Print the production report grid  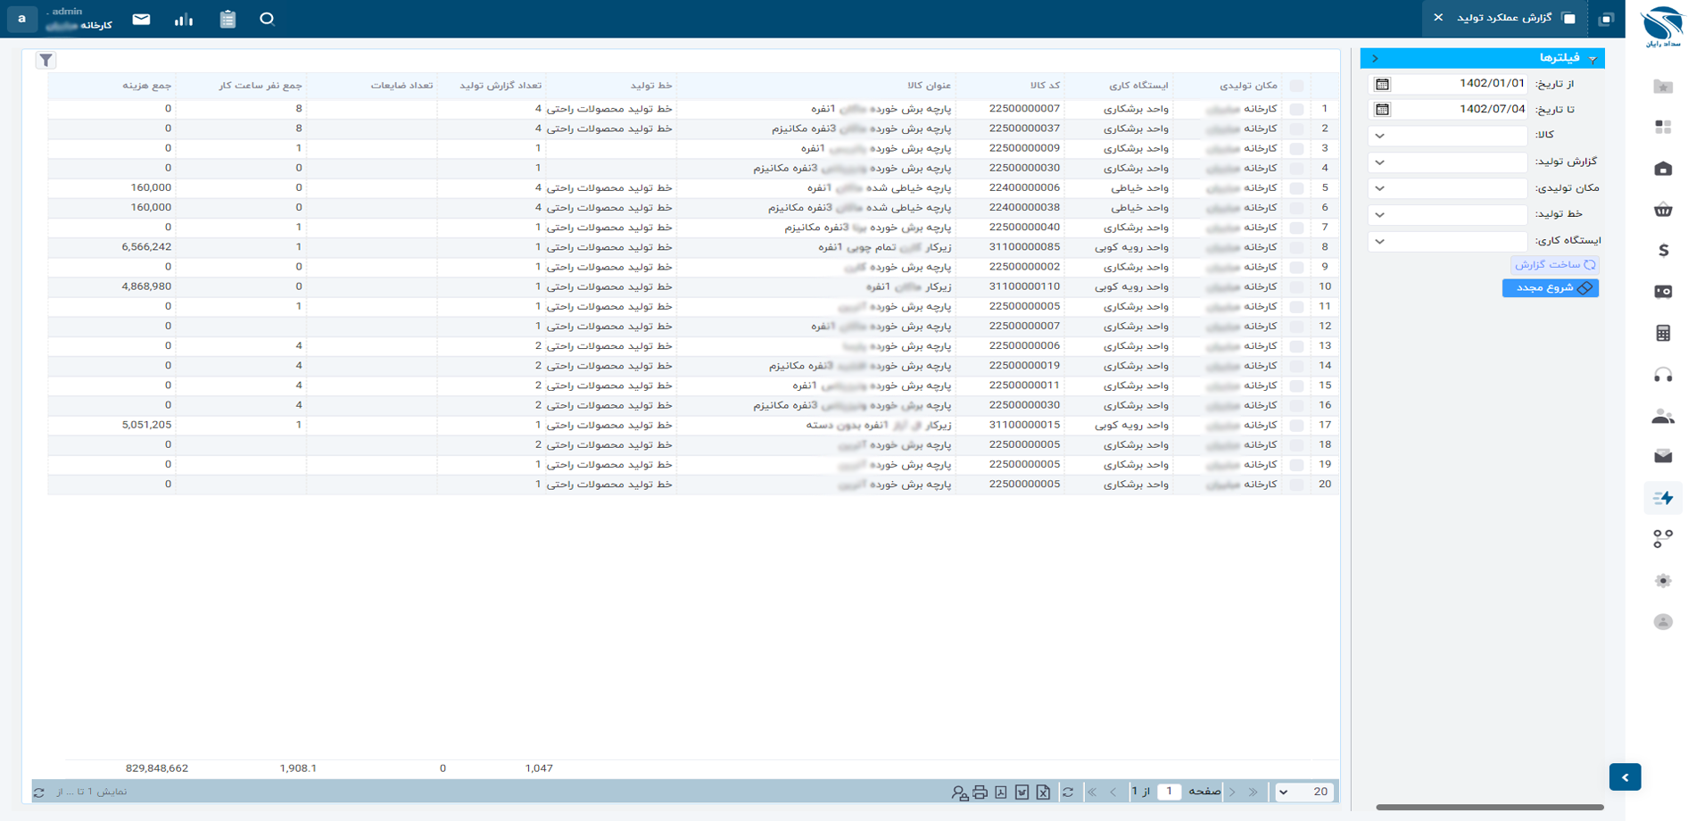click(x=980, y=792)
